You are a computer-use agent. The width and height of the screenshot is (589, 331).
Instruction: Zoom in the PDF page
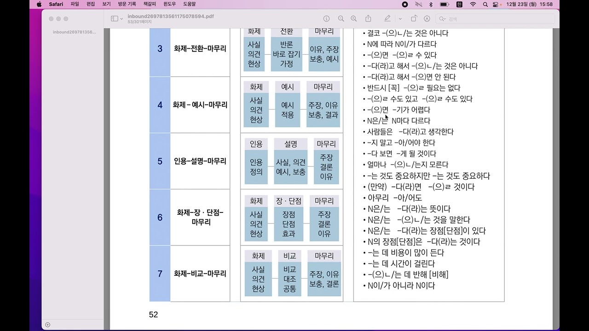pos(353,18)
